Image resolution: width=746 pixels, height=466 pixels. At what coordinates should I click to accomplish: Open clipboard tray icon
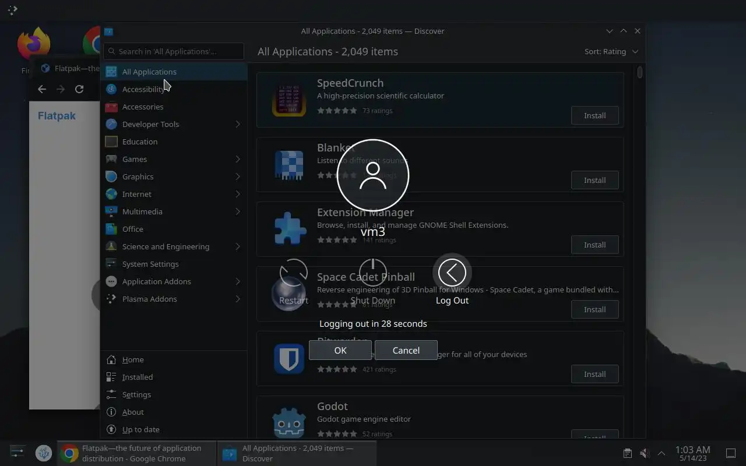tap(627, 453)
